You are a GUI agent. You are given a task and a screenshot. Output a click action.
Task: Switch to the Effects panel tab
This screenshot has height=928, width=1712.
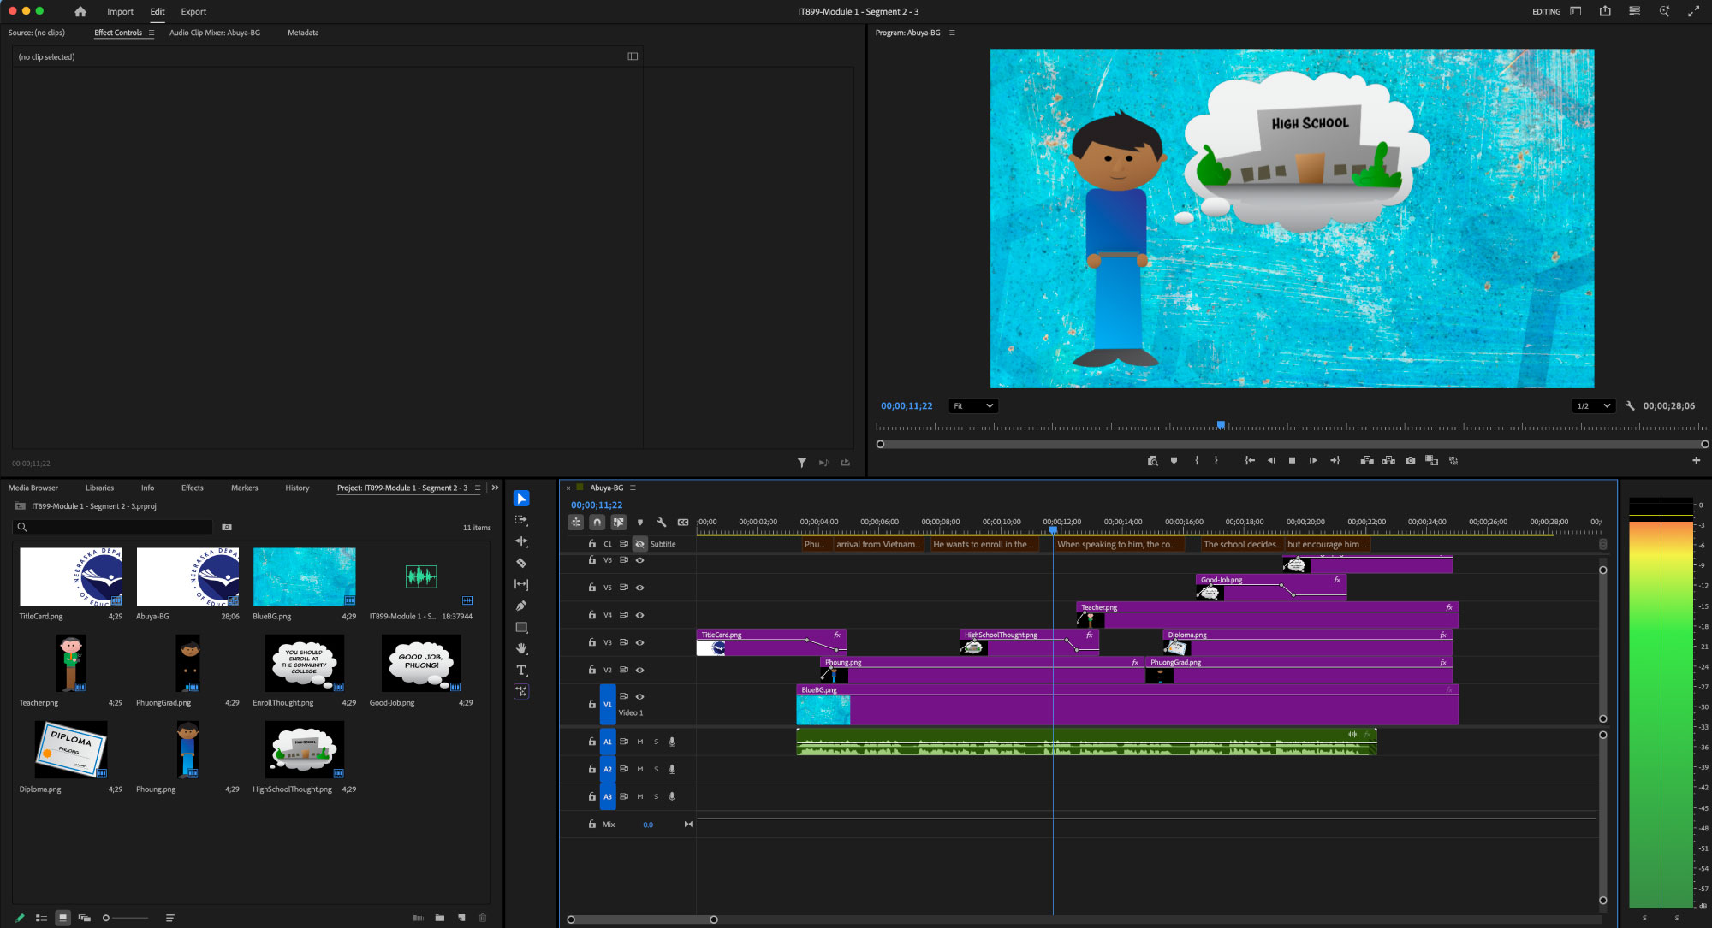coord(192,488)
